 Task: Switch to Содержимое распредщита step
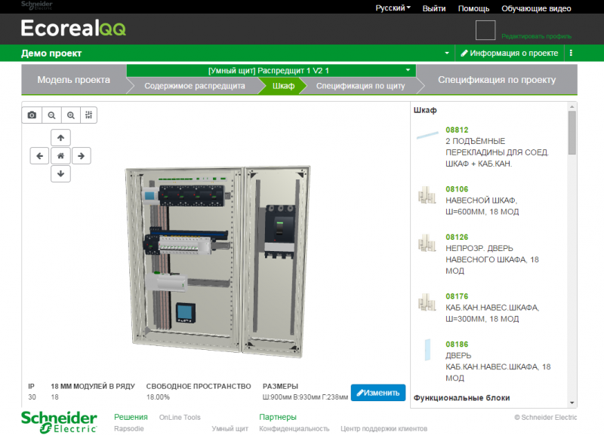coord(195,86)
